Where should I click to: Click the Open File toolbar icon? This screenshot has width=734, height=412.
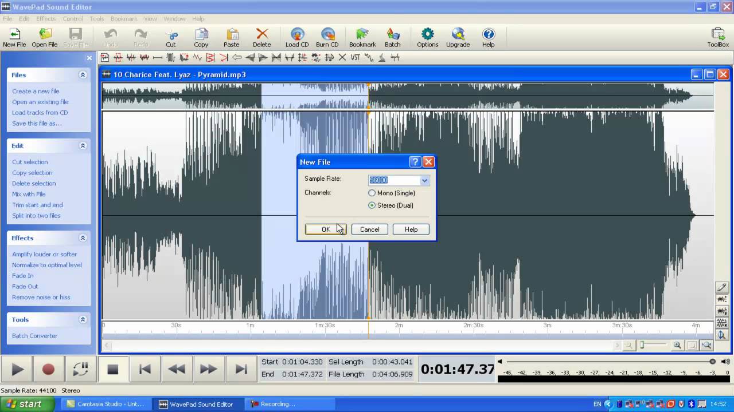tap(45, 38)
